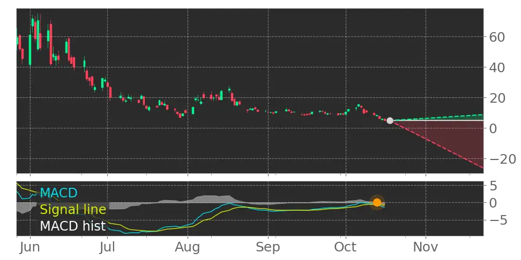Click the Aug label on the time axis
The image size is (521, 260).
(188, 247)
